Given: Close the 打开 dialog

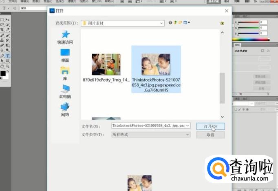Looking at the screenshot, I should point(226,11).
